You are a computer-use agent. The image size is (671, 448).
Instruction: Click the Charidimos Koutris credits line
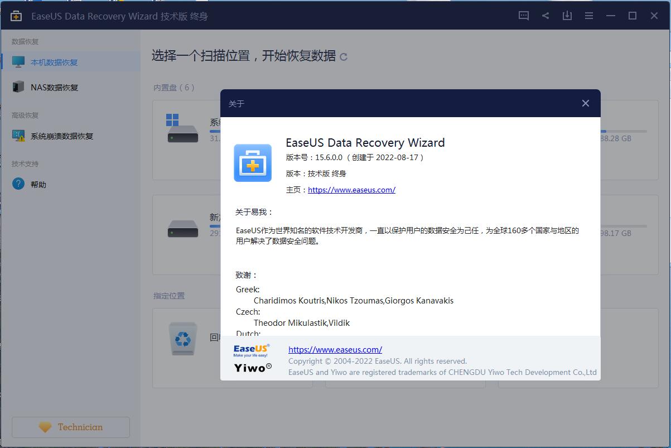[354, 301]
